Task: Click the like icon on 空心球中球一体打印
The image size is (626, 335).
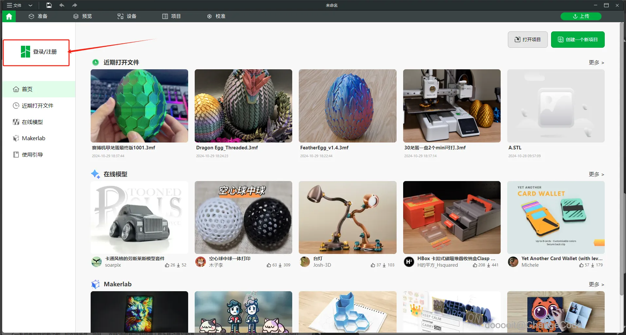Action: pos(269,265)
